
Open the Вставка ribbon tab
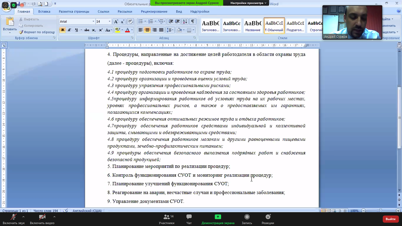[44, 12]
